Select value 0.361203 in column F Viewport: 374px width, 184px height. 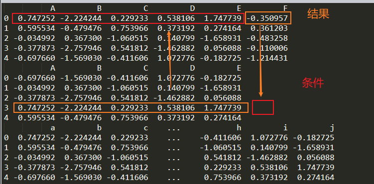pos(269,28)
